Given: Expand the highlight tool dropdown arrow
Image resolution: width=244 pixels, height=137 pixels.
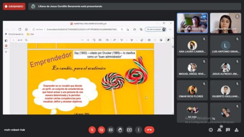Looking at the screenshot, I should coord(136,40).
